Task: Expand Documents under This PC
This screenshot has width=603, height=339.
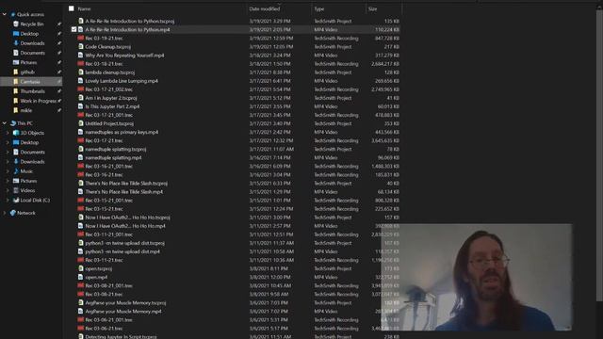Action: click(x=8, y=152)
